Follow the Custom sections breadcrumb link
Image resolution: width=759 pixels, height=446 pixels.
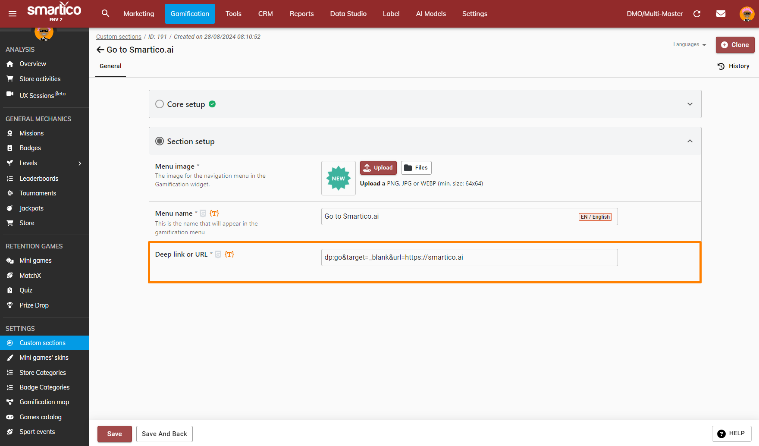pos(119,37)
